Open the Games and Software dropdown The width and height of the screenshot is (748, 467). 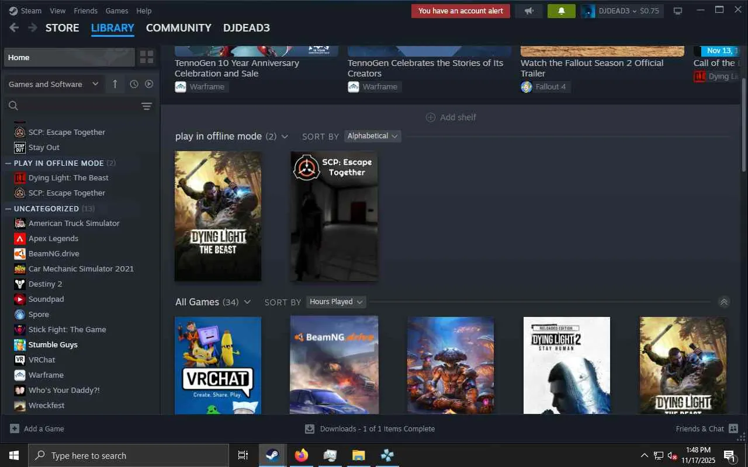tap(54, 84)
